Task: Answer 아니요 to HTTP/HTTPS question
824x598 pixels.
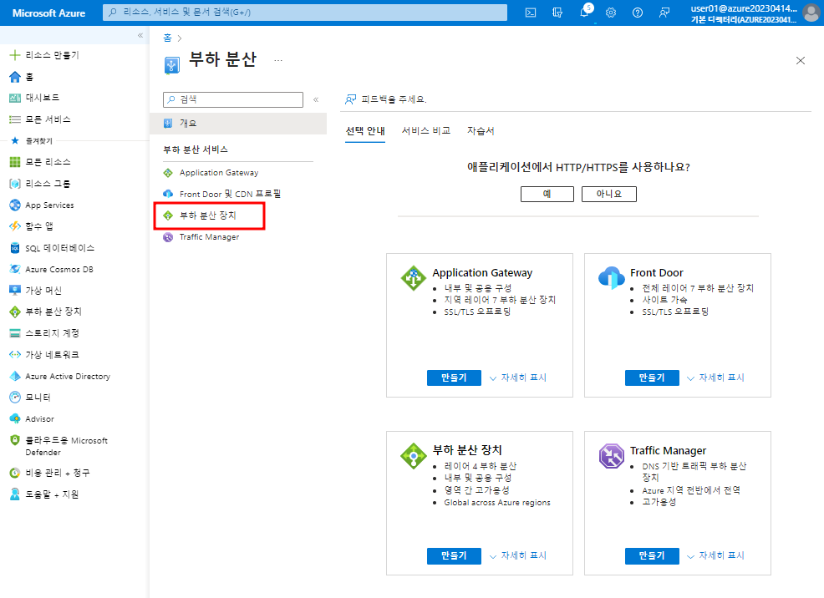Action: click(x=609, y=194)
